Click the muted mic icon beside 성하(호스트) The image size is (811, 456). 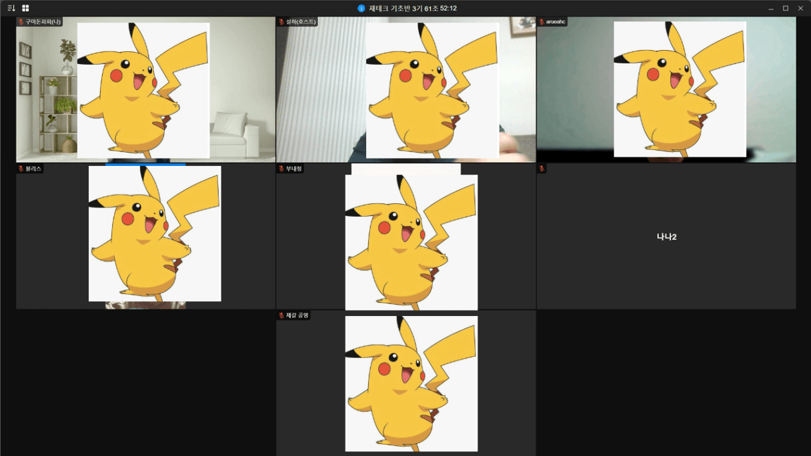[x=281, y=22]
